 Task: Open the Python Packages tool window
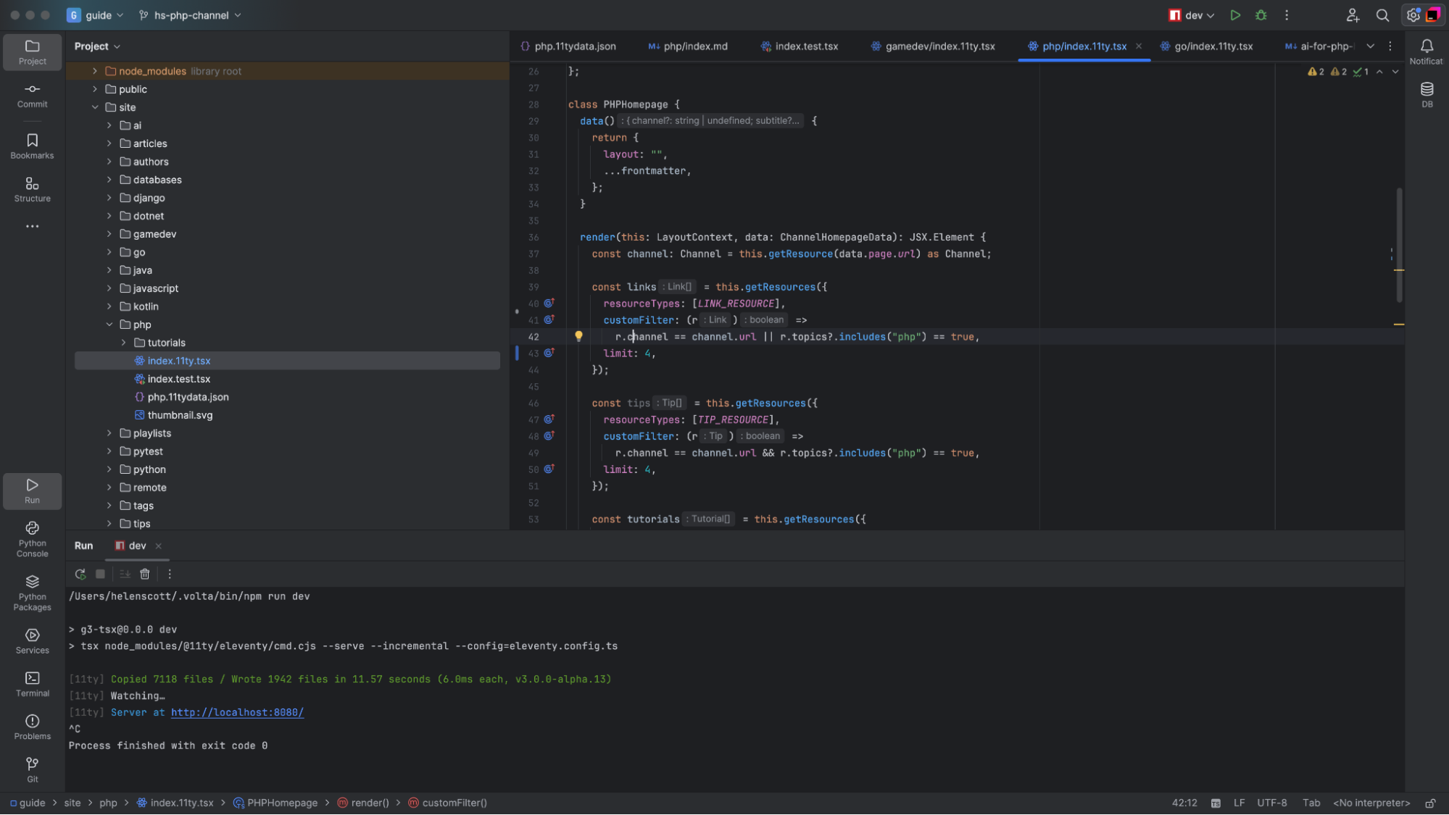pos(32,593)
